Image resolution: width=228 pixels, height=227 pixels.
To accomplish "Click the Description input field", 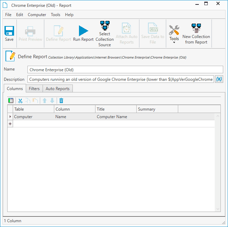I will pos(121,79).
